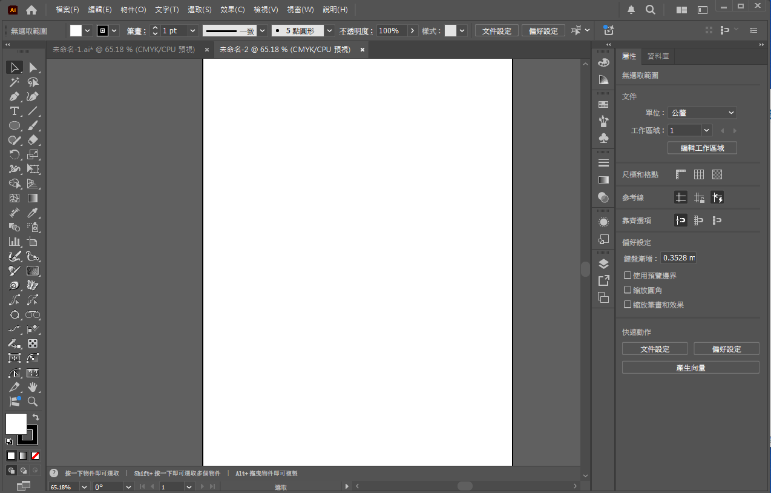771x493 pixels.
Task: Select the Eyedropper tool
Action: (x=33, y=213)
